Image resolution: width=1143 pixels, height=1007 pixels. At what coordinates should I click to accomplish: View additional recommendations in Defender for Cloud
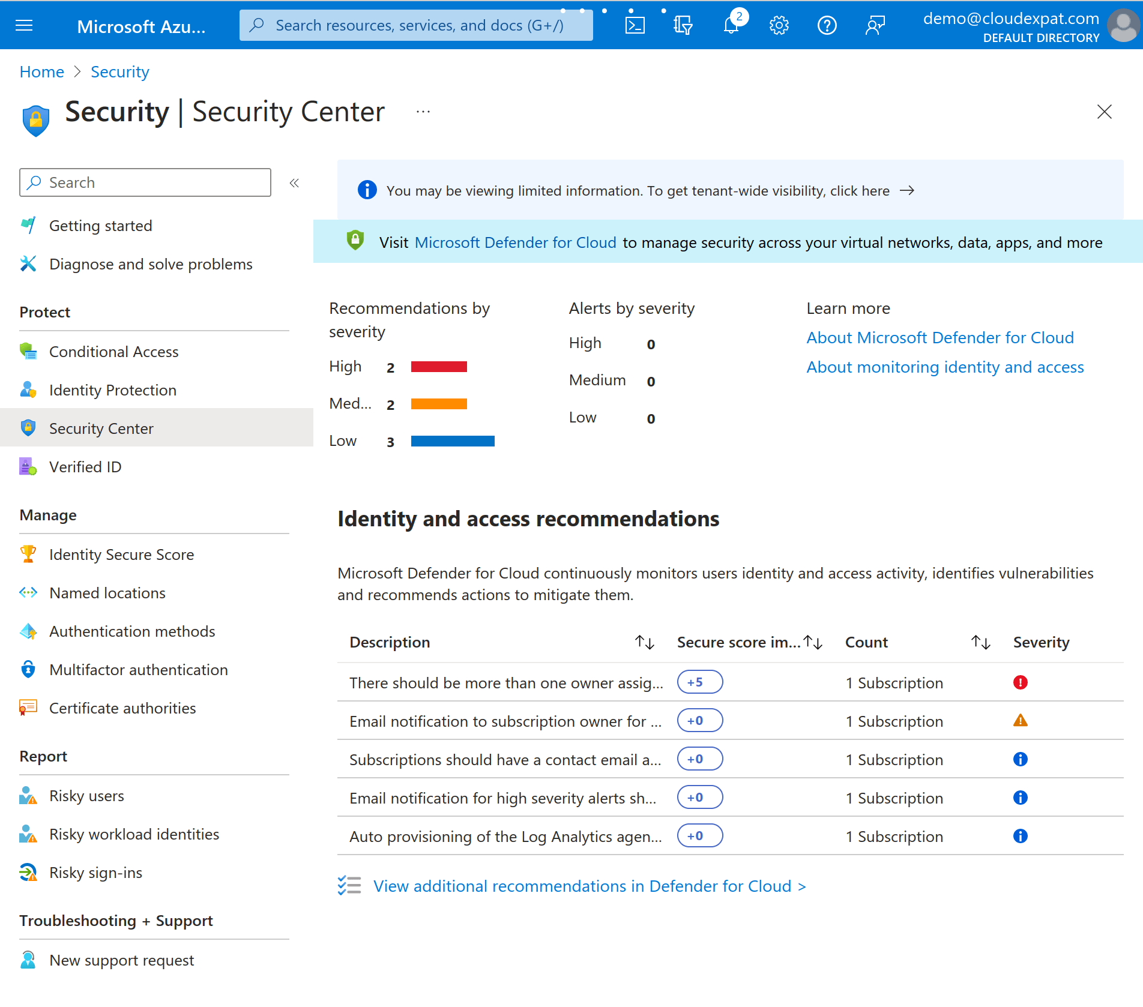click(590, 886)
